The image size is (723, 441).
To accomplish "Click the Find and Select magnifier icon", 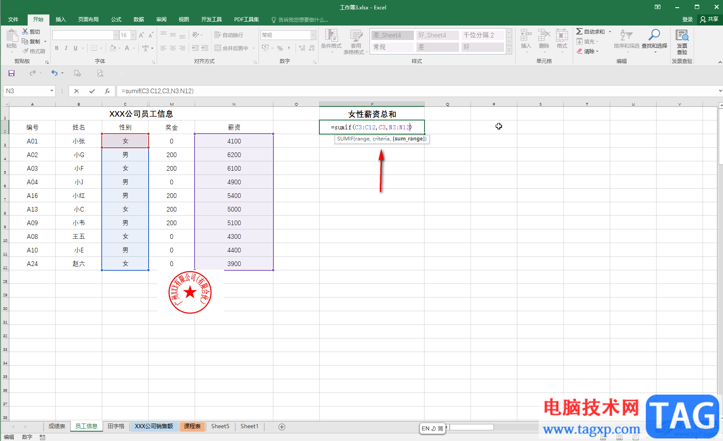I will [x=654, y=34].
